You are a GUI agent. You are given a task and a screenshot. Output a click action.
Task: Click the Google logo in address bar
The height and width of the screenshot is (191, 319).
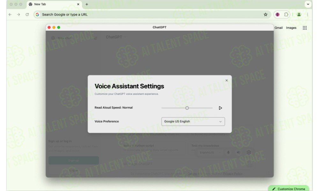coord(37,15)
